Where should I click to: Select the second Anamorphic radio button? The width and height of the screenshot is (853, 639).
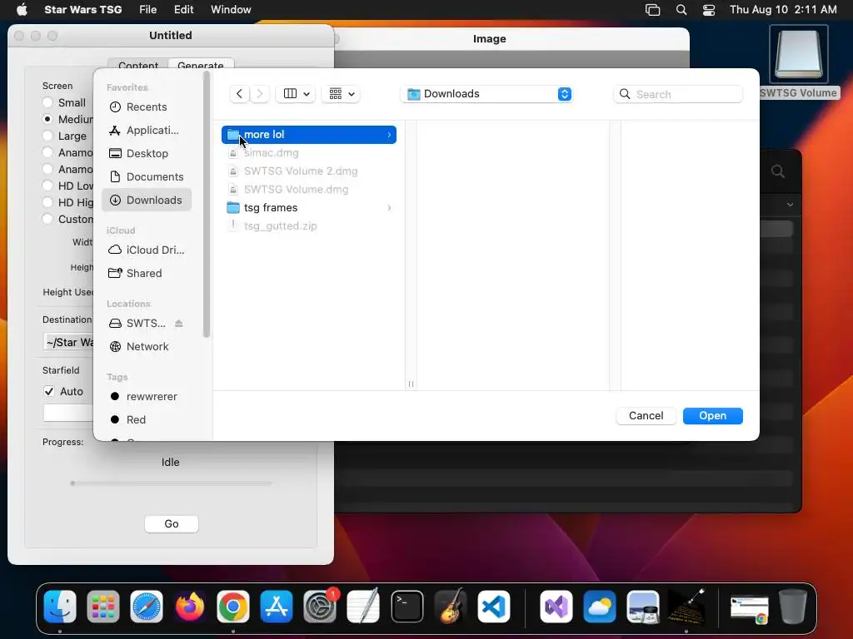[47, 169]
